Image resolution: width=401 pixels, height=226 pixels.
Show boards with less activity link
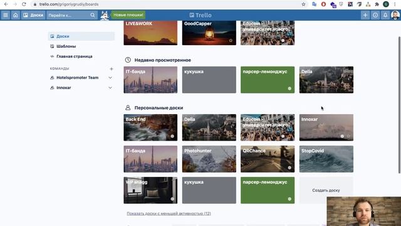[x=169, y=213]
